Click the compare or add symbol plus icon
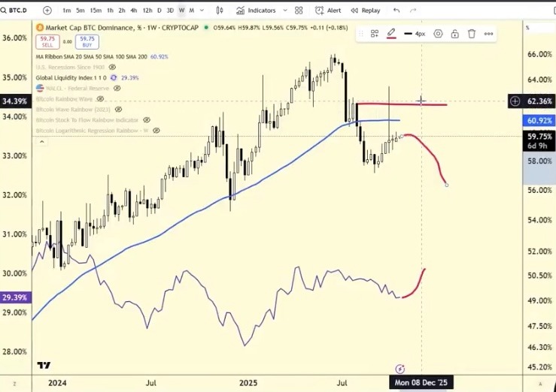Image resolution: width=556 pixels, height=392 pixels. [x=47, y=11]
